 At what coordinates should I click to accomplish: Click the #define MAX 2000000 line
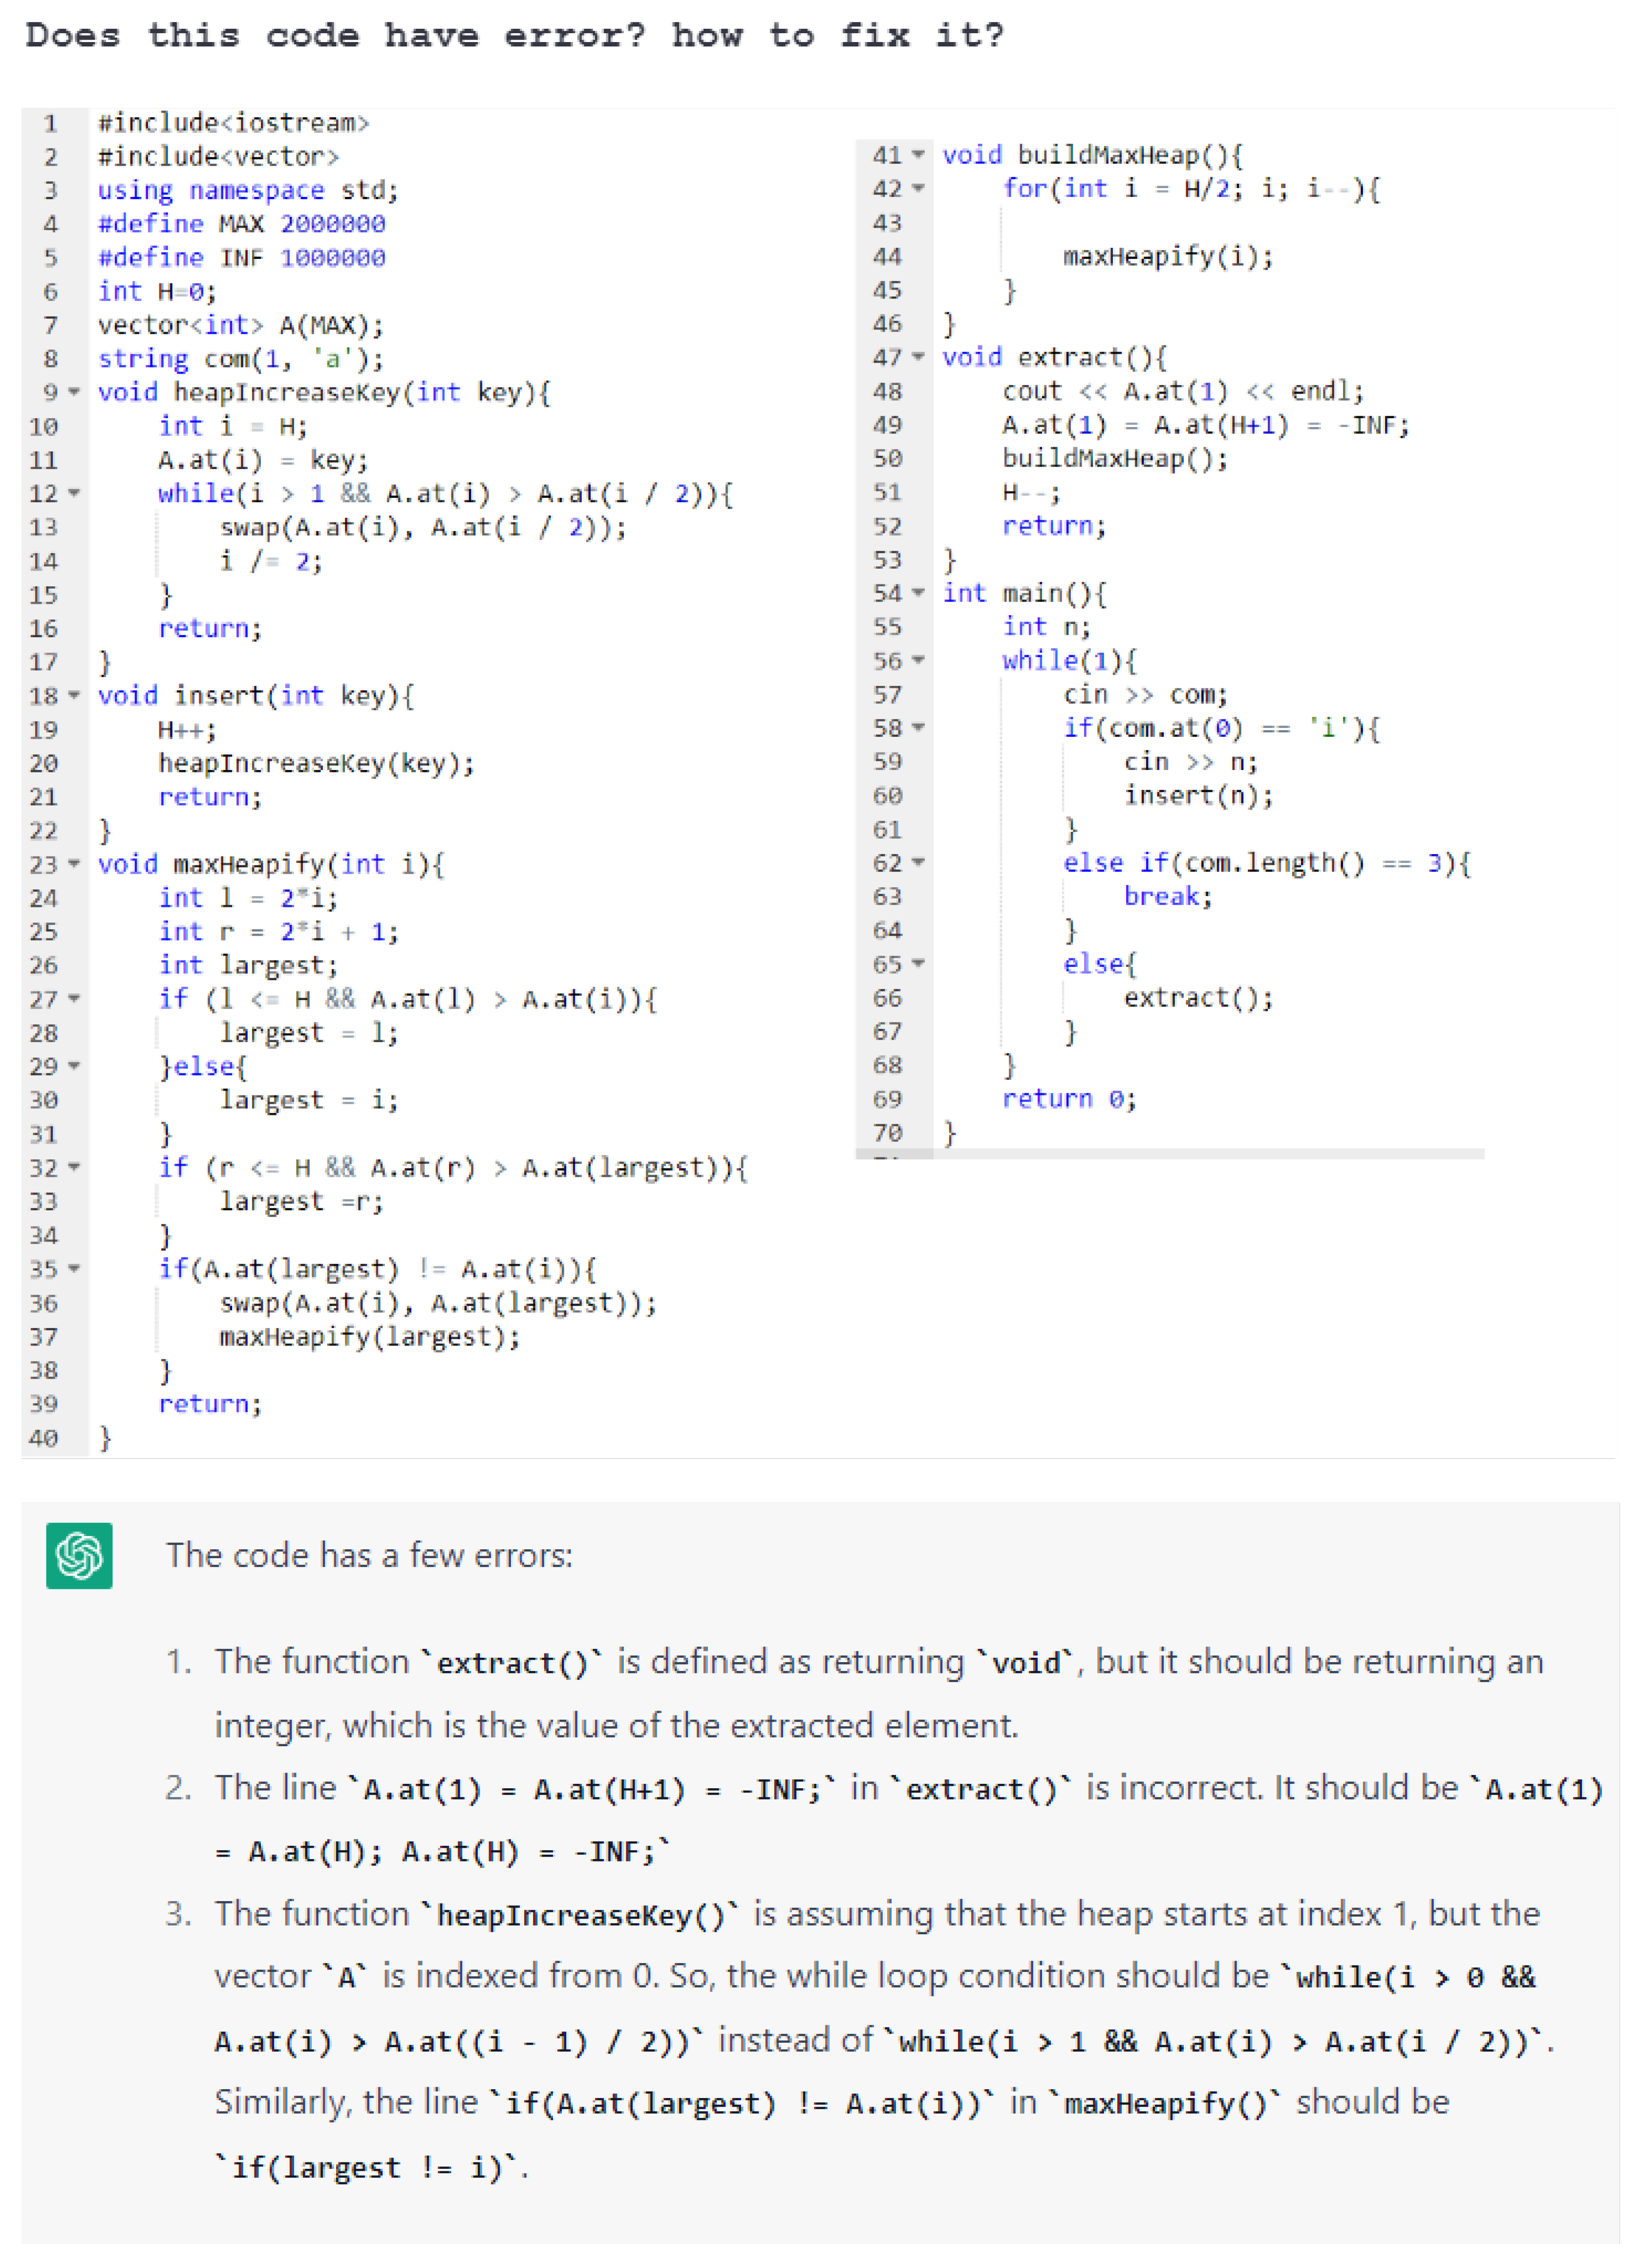241,224
